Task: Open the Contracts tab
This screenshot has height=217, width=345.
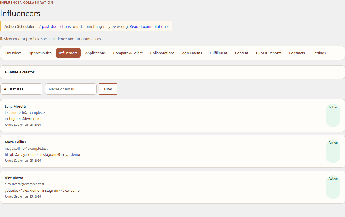Action: click(297, 53)
